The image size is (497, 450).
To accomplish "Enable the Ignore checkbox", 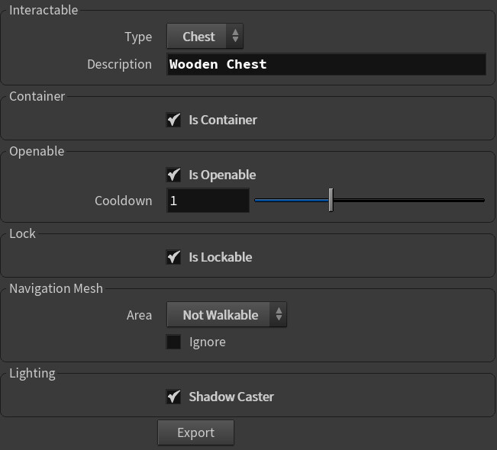I will tap(174, 342).
